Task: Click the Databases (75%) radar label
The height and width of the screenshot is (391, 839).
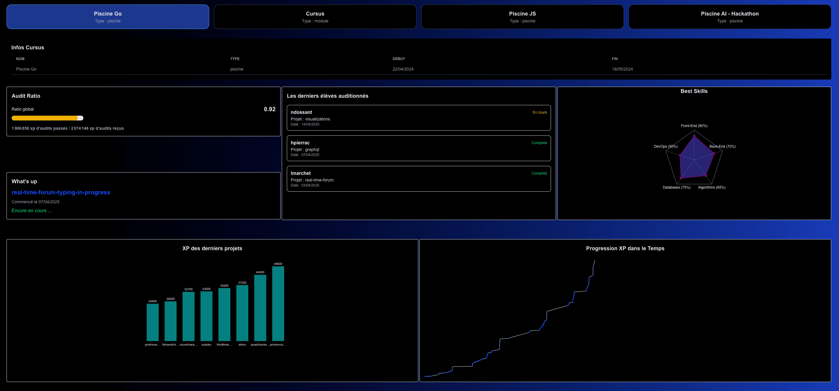Action: click(676, 187)
